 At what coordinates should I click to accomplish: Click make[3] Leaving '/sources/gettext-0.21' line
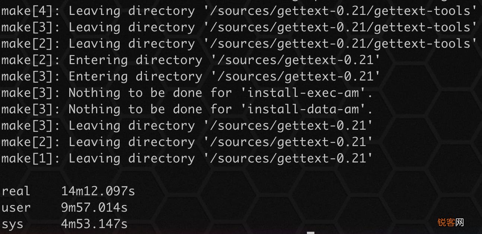[x=187, y=126]
